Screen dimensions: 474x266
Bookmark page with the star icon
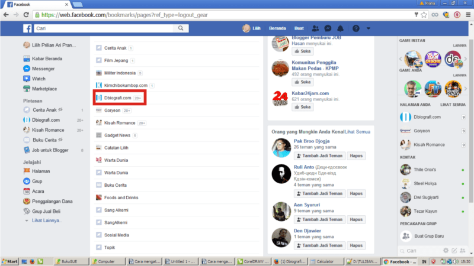click(x=424, y=15)
